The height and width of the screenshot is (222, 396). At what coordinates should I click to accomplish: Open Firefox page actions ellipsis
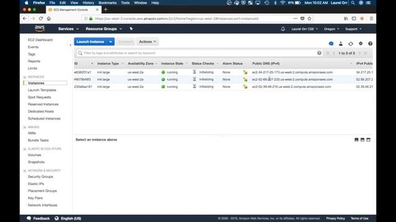[295, 18]
